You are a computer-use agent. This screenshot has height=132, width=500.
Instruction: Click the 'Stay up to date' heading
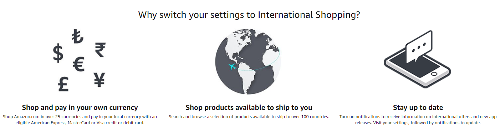(418, 107)
